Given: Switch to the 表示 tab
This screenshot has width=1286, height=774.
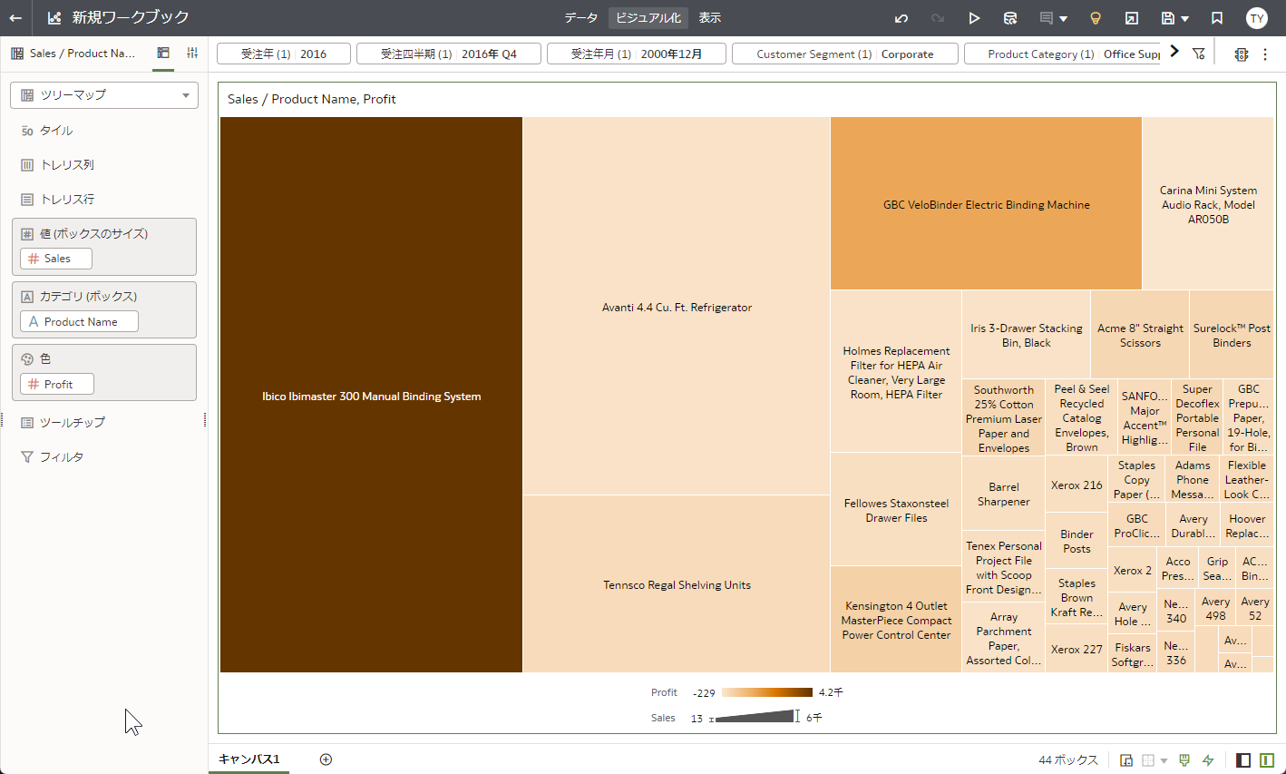Looking at the screenshot, I should tap(710, 18).
